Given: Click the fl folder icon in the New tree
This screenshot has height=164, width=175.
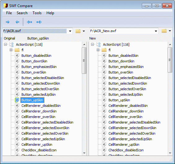Looking at the screenshot, I should (x=104, y=50).
